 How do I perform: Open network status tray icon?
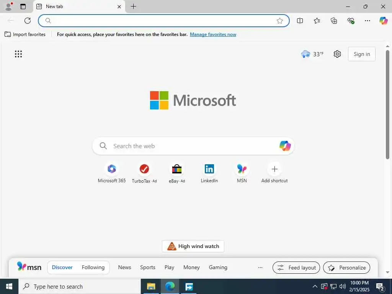point(333,286)
